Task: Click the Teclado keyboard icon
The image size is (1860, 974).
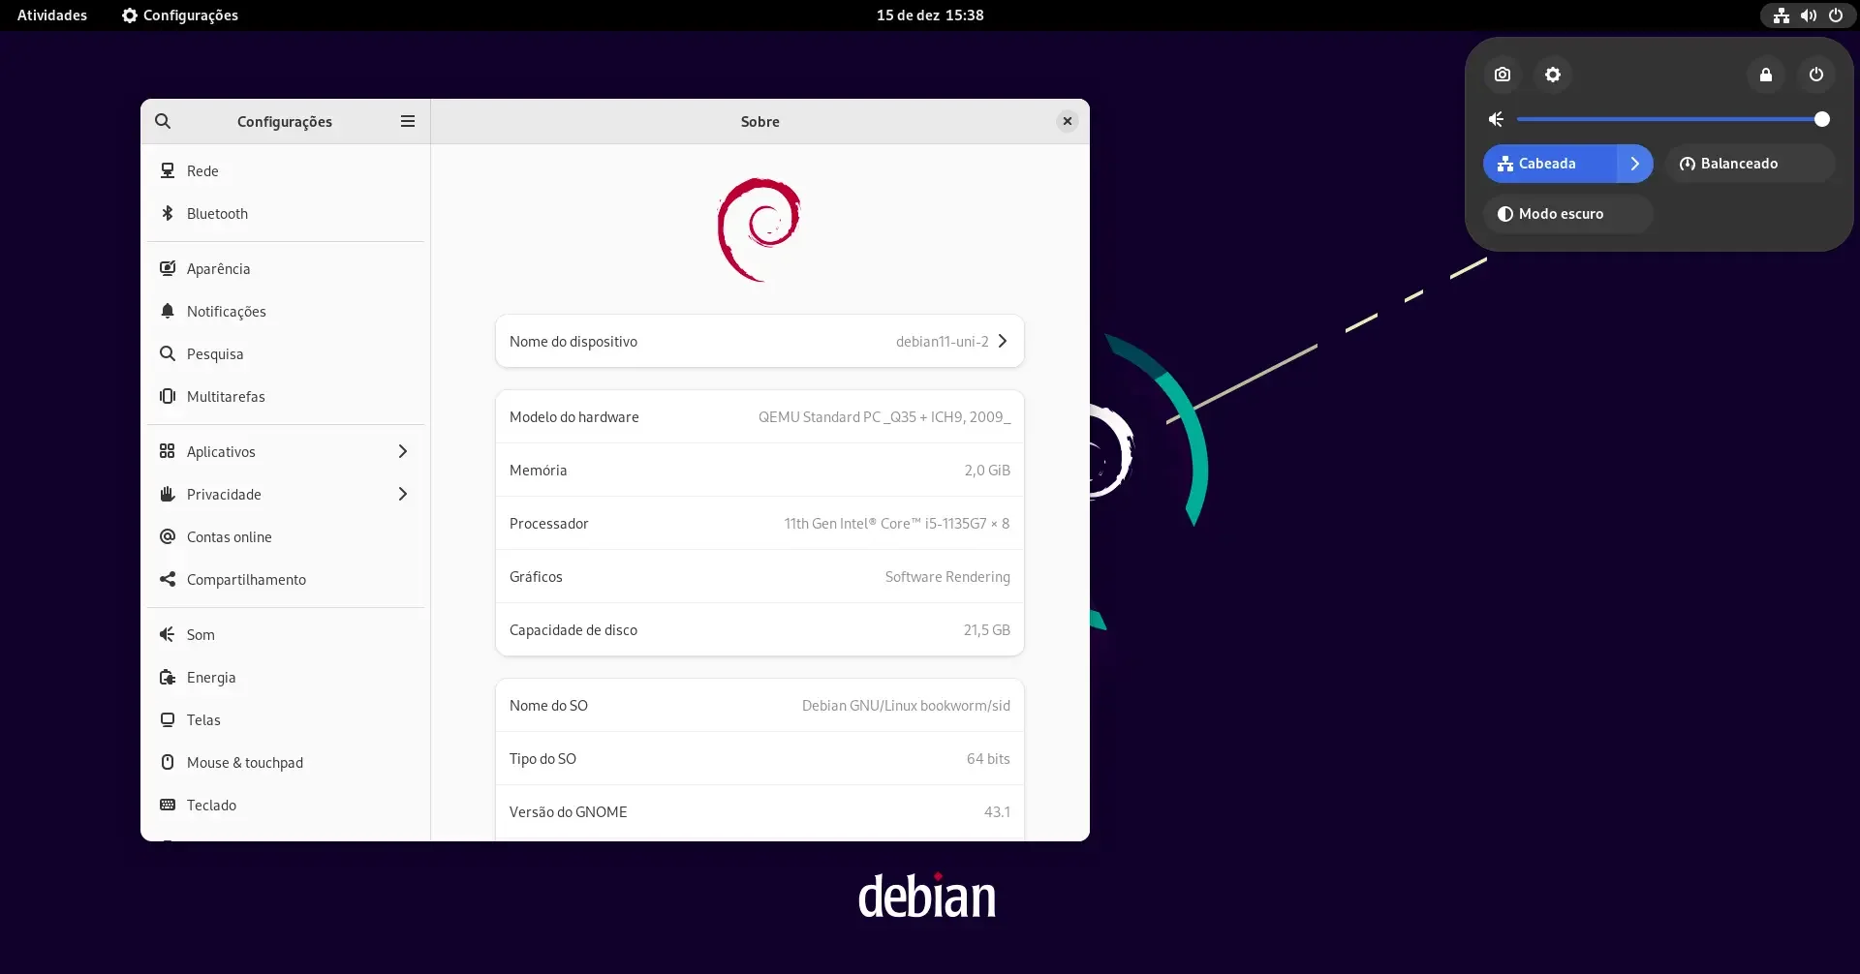Action: pos(168,805)
